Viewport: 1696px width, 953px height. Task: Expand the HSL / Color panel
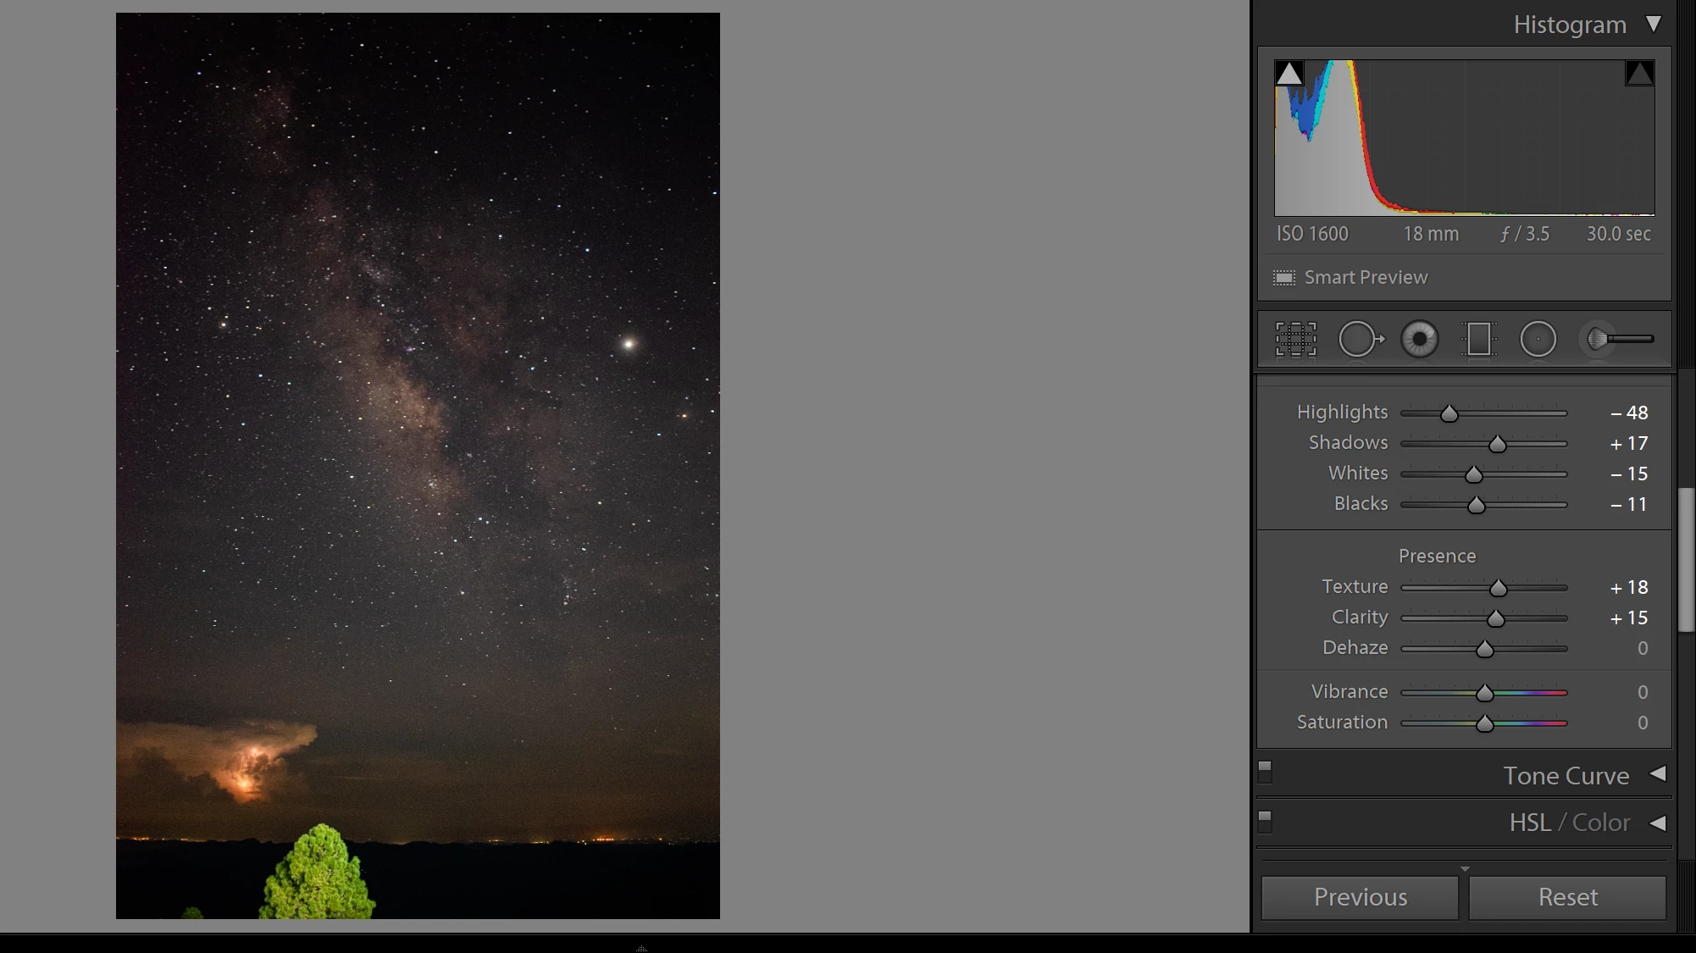click(x=1658, y=823)
